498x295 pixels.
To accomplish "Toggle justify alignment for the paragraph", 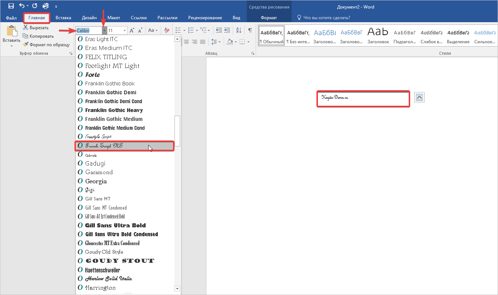I will coord(203,42).
